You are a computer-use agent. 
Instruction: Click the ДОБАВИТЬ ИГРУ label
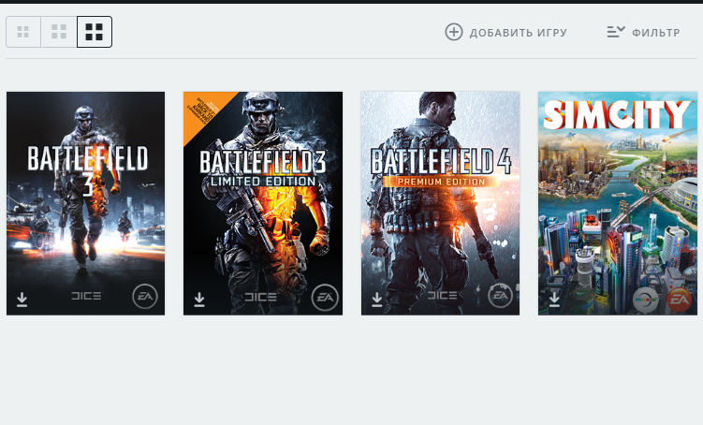coord(519,33)
